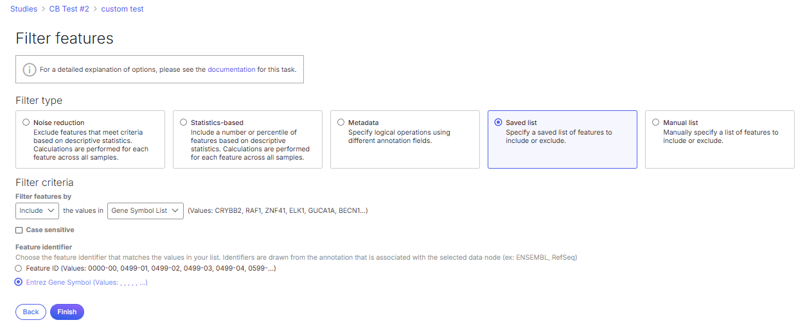Choose the Statistics-based filter type

pyautogui.click(x=184, y=122)
